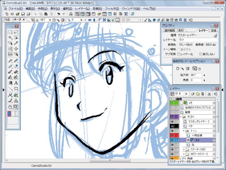Open the 編集(E) menu
Screen dimensions: 226x170
(30, 9)
